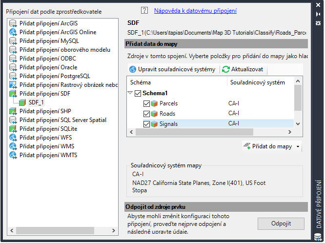Click Upravit souřadnicové systémy toolbar button
This screenshot has height=243, width=325.
click(173, 69)
